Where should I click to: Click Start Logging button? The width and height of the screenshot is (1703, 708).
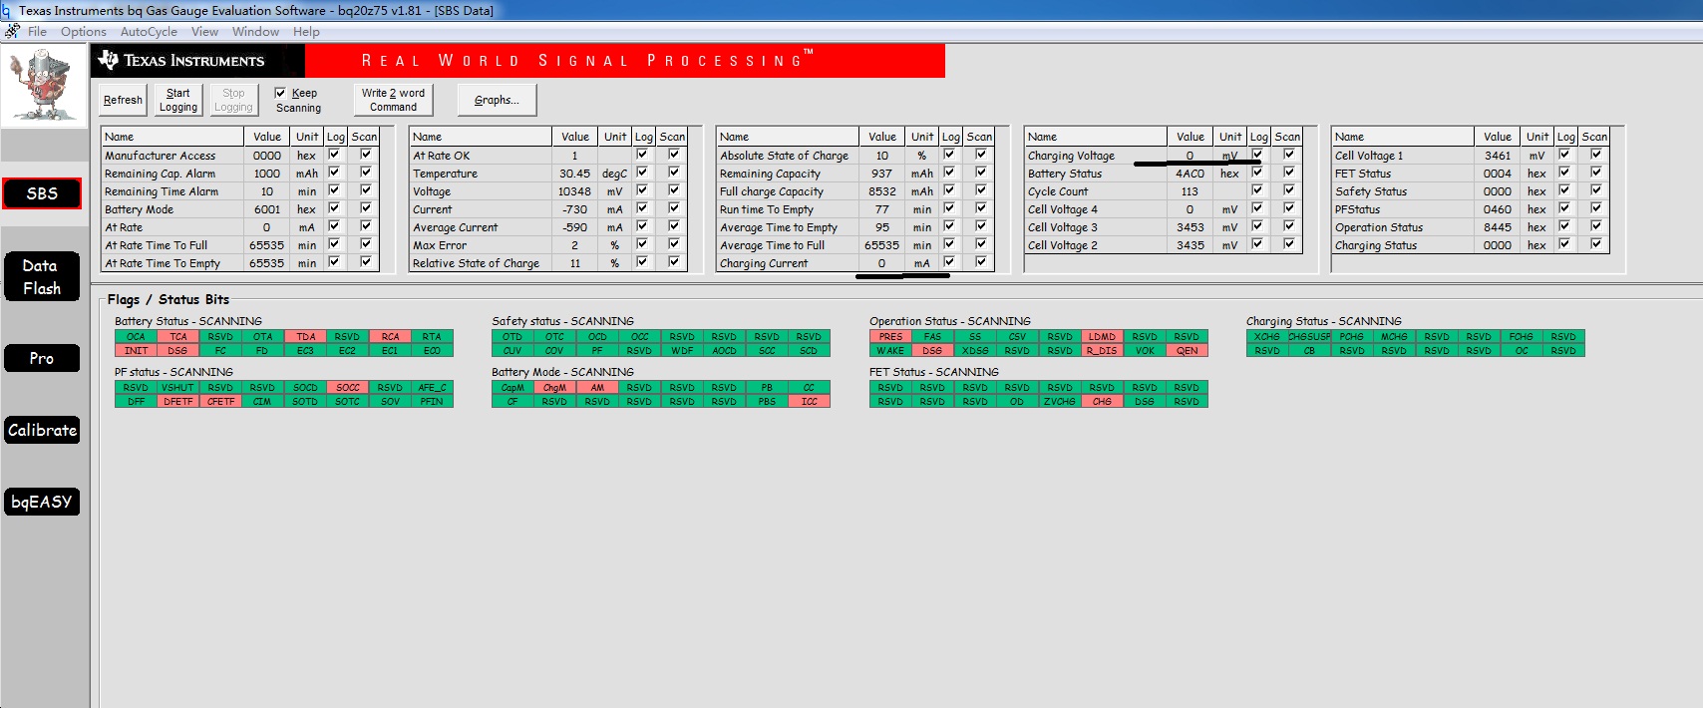[x=178, y=100]
